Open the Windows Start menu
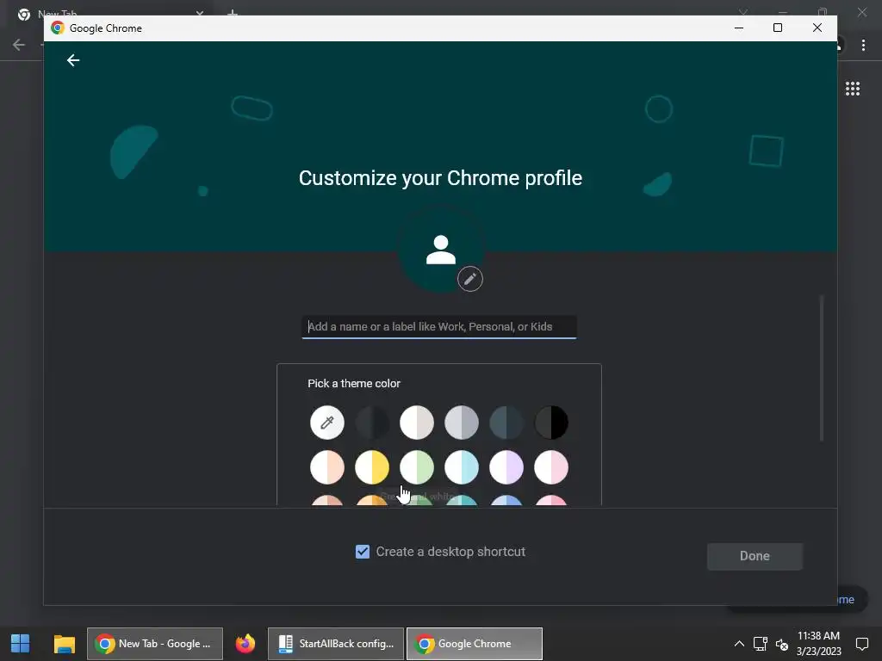The image size is (882, 661). 21,644
